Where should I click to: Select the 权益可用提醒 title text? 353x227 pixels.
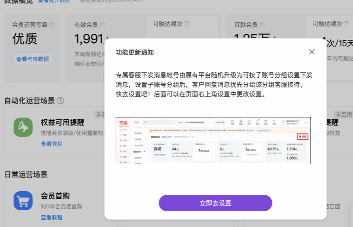point(62,122)
